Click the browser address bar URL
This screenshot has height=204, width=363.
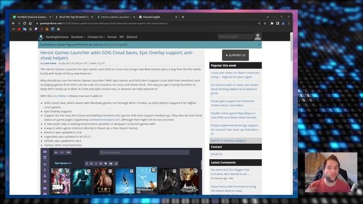[x=104, y=23]
